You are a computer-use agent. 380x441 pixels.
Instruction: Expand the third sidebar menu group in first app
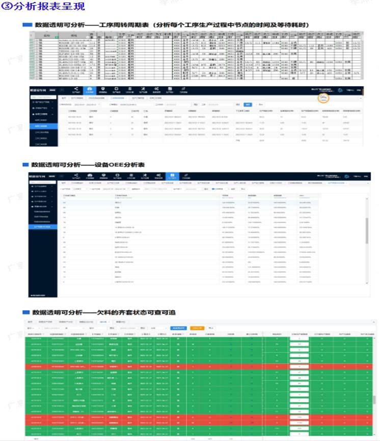[43, 114]
